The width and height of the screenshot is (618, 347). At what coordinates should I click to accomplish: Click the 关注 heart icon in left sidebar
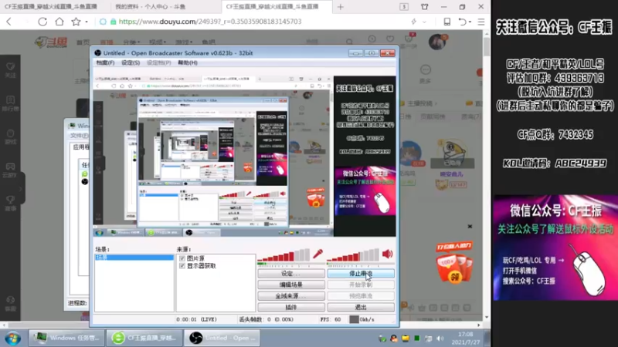point(11,66)
